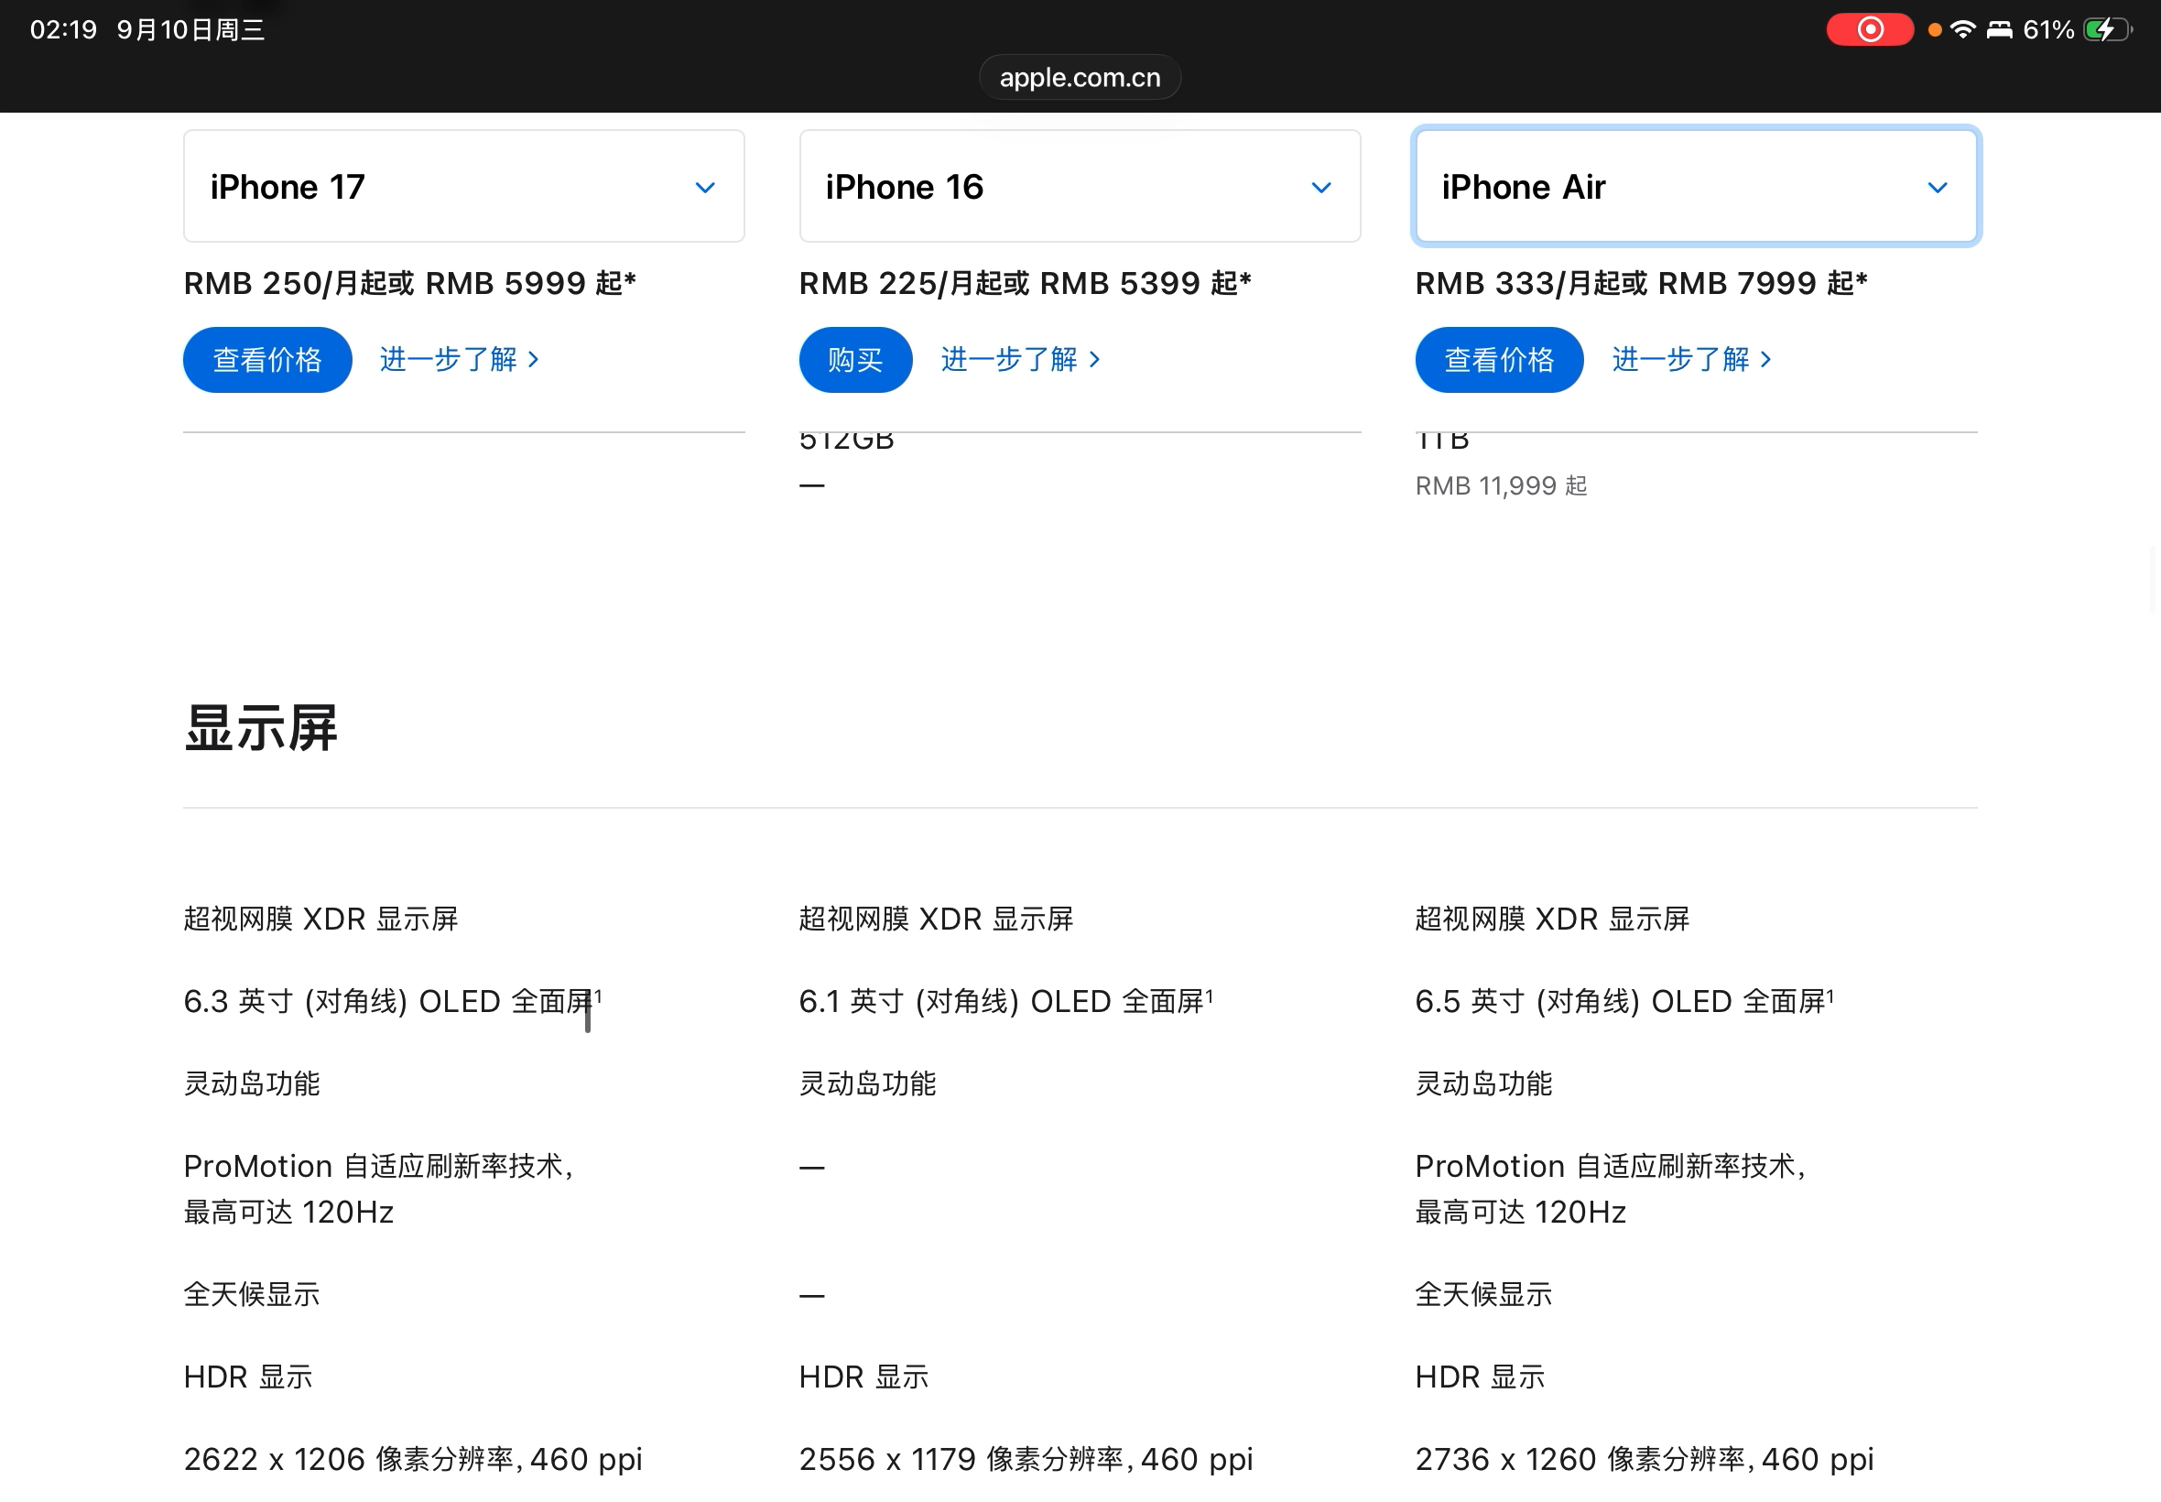Select iPhone Air 全天候显示 text
The width and height of the screenshot is (2161, 1502).
1483,1295
